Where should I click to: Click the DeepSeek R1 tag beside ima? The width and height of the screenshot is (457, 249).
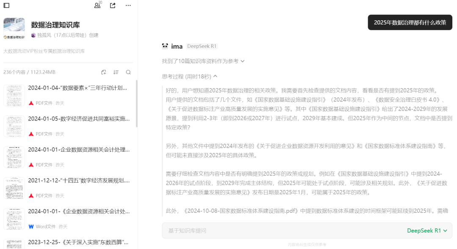[202, 46]
